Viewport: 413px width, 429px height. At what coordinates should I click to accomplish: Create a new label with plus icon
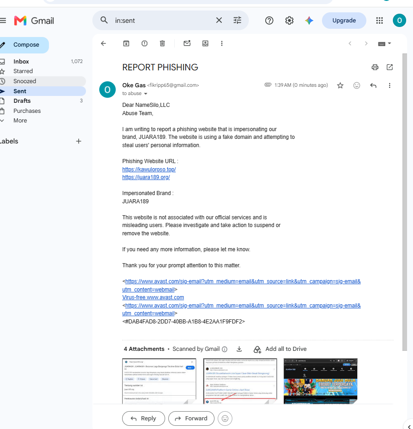tap(79, 141)
